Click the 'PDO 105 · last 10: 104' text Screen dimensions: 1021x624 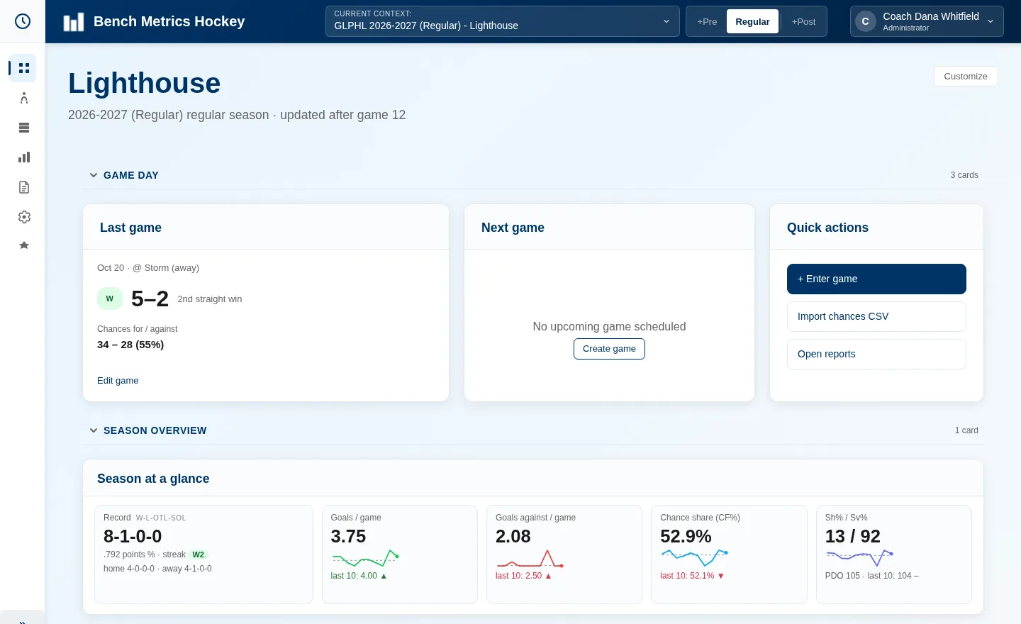point(872,576)
